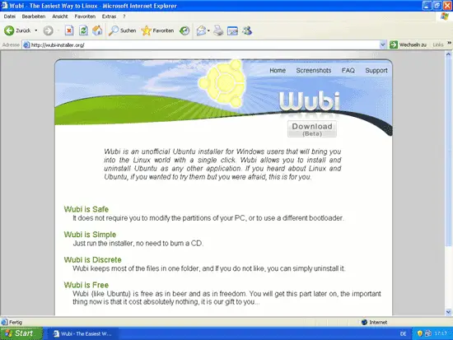Open the Extras menu
The height and width of the screenshot is (340, 453).
pyautogui.click(x=109, y=16)
